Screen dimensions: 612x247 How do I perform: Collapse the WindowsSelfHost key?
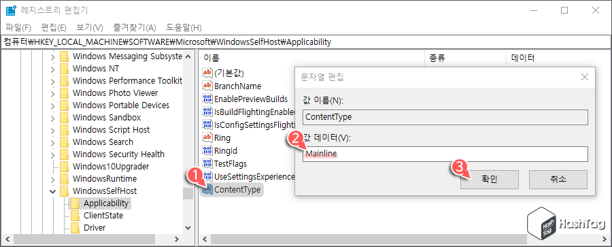pos(52,191)
